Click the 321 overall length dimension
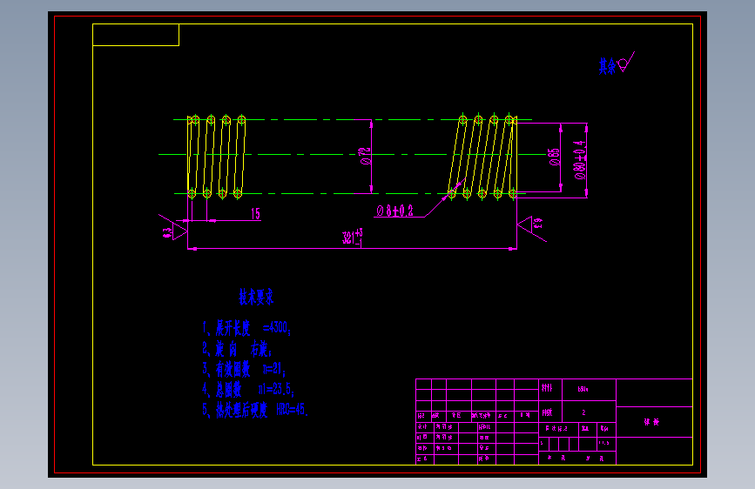This screenshot has height=489, width=755. coord(353,237)
